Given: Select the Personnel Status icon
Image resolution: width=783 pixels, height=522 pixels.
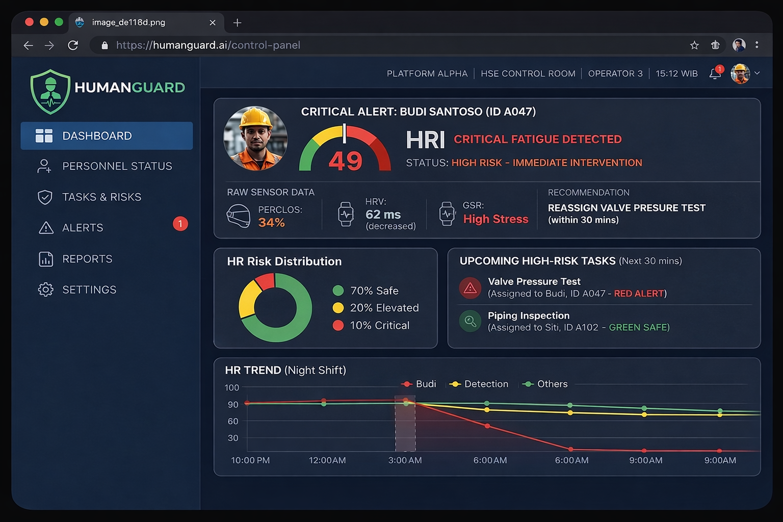Looking at the screenshot, I should click(45, 166).
